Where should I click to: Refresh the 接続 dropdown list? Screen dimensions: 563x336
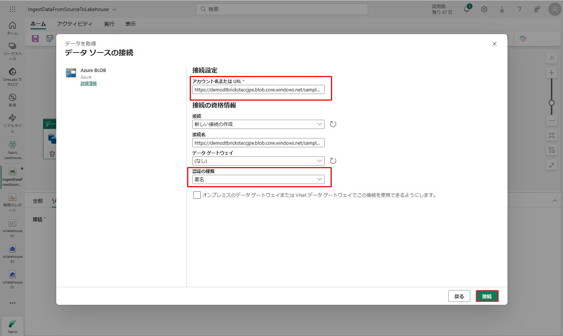tap(333, 124)
